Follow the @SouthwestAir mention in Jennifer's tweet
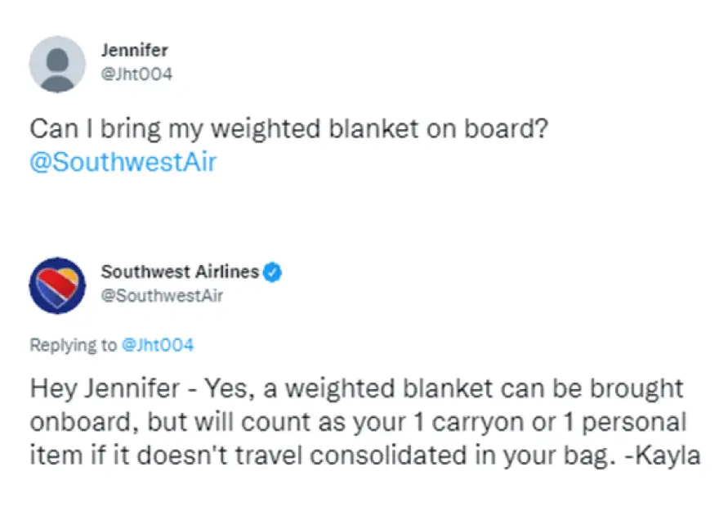The height and width of the screenshot is (516, 728). pyautogui.click(x=123, y=162)
